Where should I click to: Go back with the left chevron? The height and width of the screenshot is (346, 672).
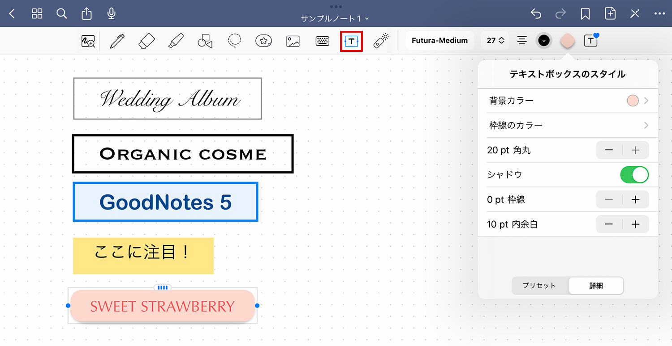12,14
